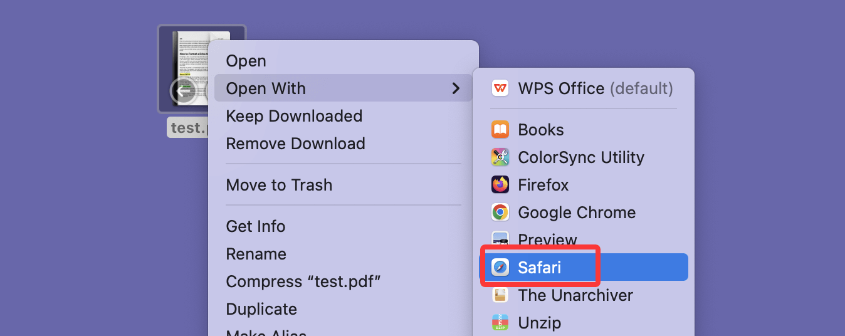Image resolution: width=845 pixels, height=336 pixels.
Task: Choose The Unarchiver entry
Action: [584, 295]
